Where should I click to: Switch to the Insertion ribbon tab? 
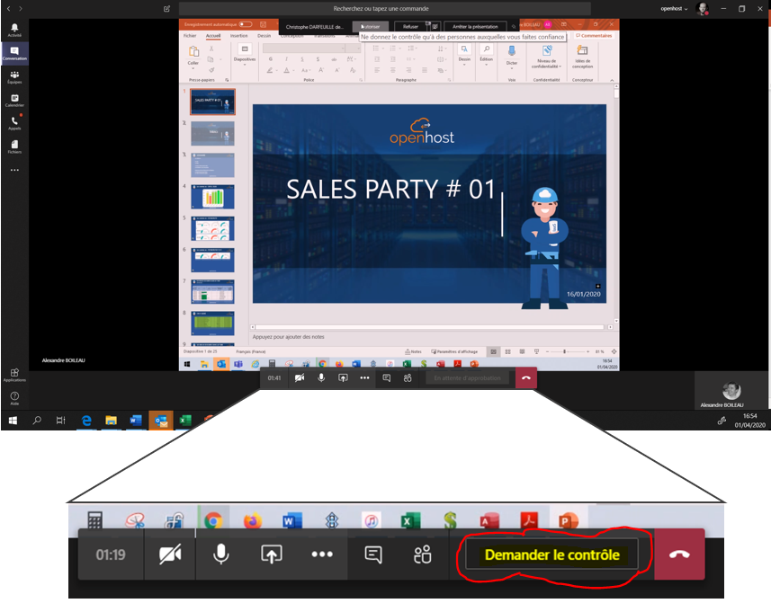pos(238,36)
